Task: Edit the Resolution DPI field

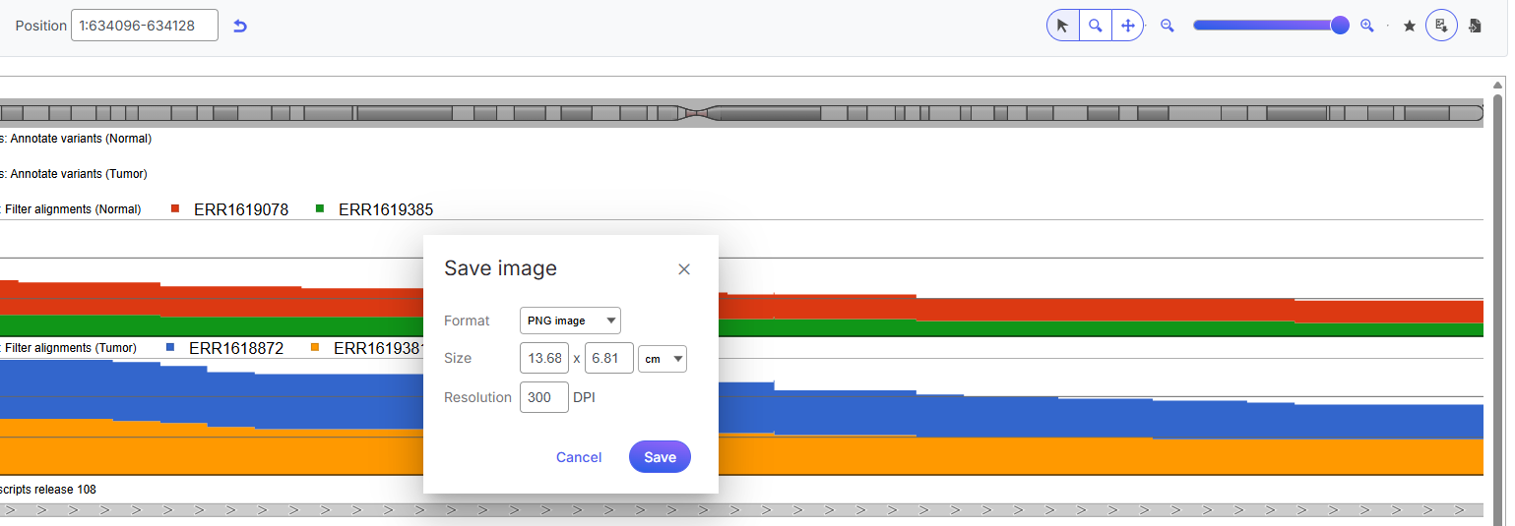Action: pos(543,397)
